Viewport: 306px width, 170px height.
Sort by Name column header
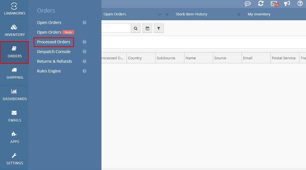coord(199,58)
